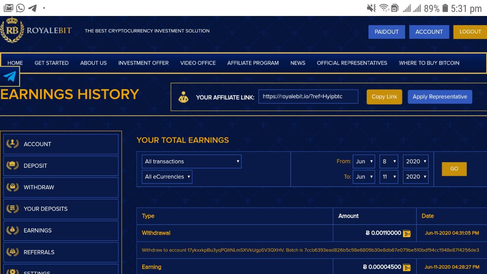
Task: Open the From year dropdown
Action: [415, 161]
